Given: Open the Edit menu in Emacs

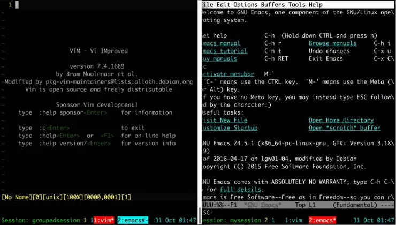Looking at the screenshot, I should (223, 5).
